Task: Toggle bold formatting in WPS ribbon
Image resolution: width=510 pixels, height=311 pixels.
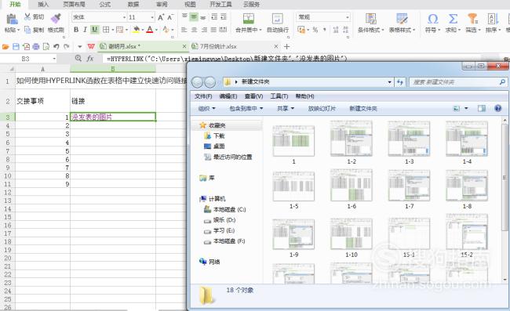Action: pos(76,30)
